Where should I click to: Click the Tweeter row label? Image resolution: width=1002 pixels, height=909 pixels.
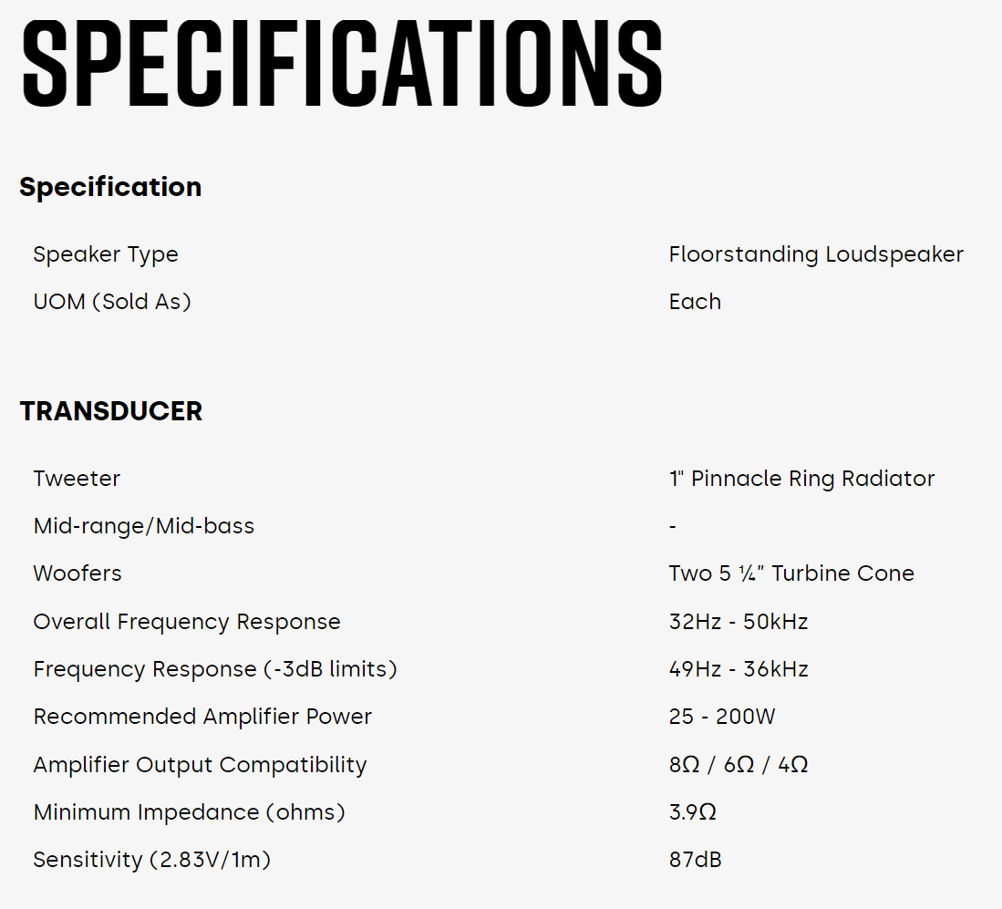point(77,479)
